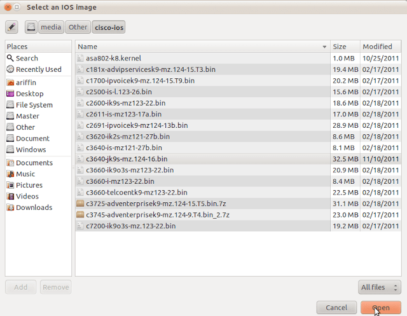The height and width of the screenshot is (316, 407).
Task: Click the Downloads folder icon
Action: (x=10, y=207)
